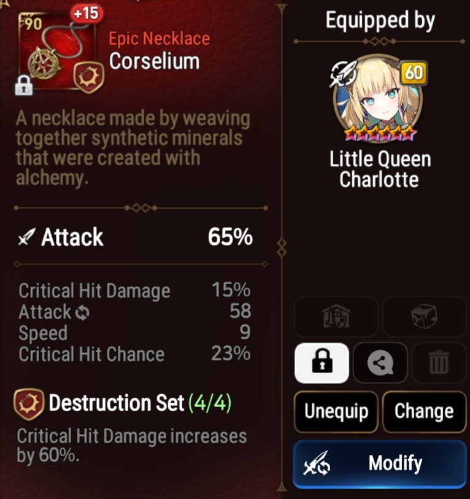Click the Corselium necklace item thumbnail

(57, 51)
